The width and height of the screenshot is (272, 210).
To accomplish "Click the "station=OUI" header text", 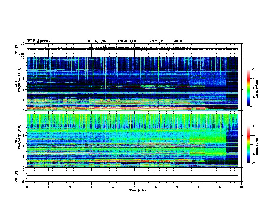I will click(x=127, y=41).
